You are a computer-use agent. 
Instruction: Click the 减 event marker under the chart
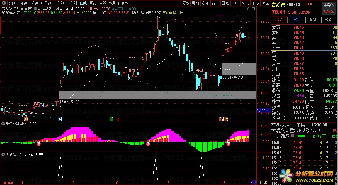point(111,119)
